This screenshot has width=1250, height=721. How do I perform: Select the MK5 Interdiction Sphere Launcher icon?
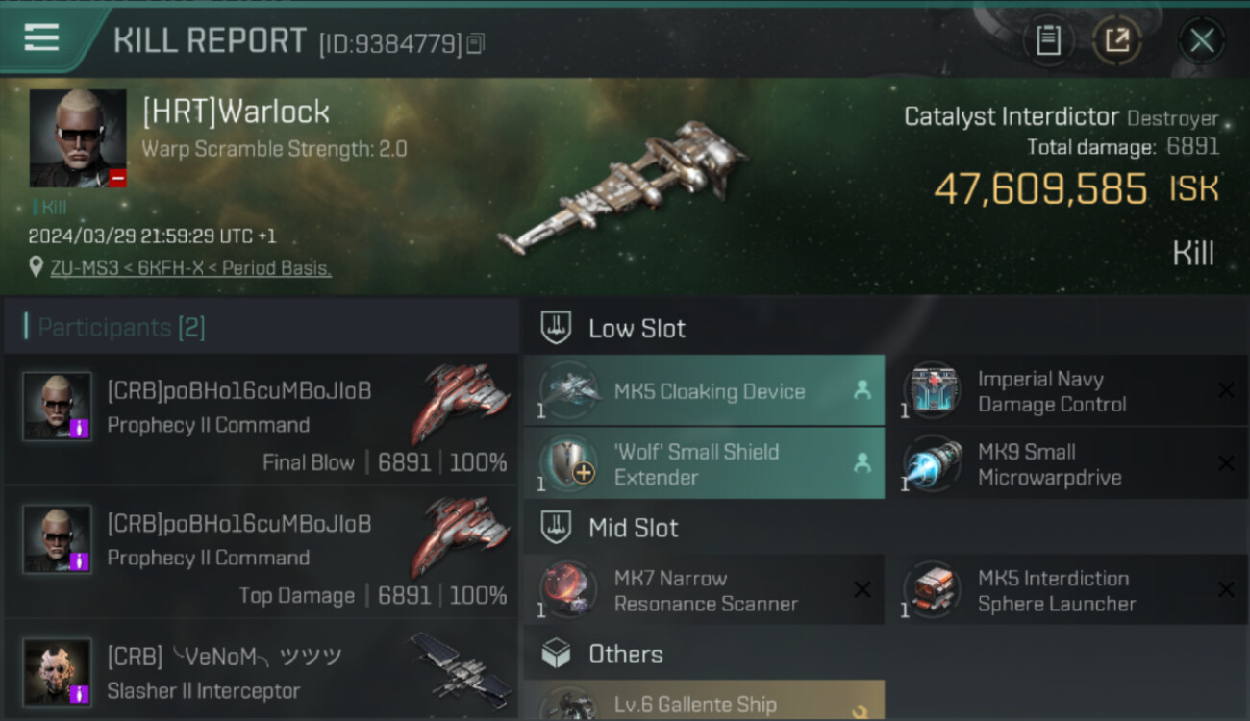click(x=933, y=590)
